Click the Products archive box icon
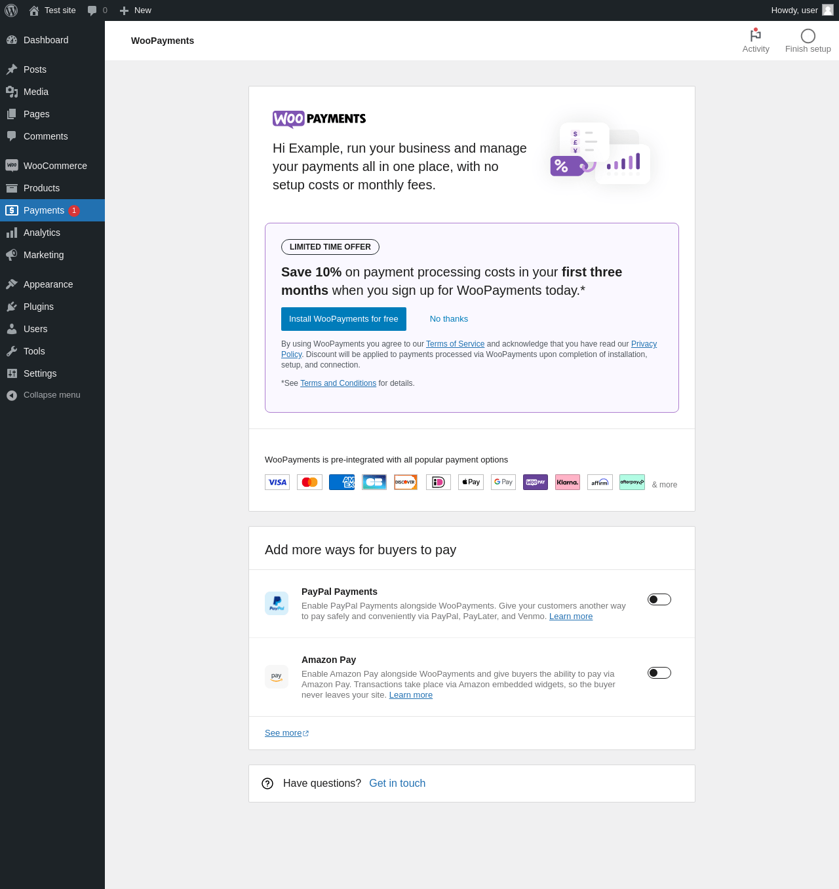 pyautogui.click(x=12, y=188)
